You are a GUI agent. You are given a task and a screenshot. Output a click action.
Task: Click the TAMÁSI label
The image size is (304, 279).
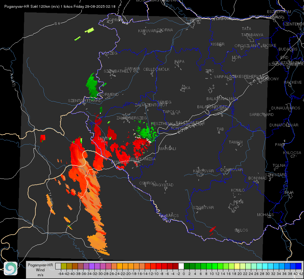tap(236, 142)
